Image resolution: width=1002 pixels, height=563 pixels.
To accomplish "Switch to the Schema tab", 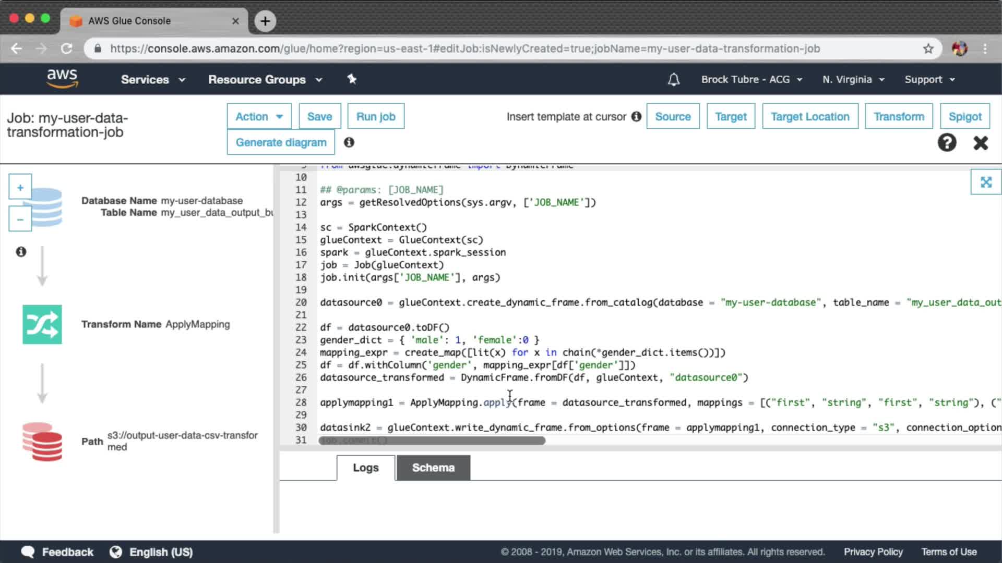I will coord(433,468).
